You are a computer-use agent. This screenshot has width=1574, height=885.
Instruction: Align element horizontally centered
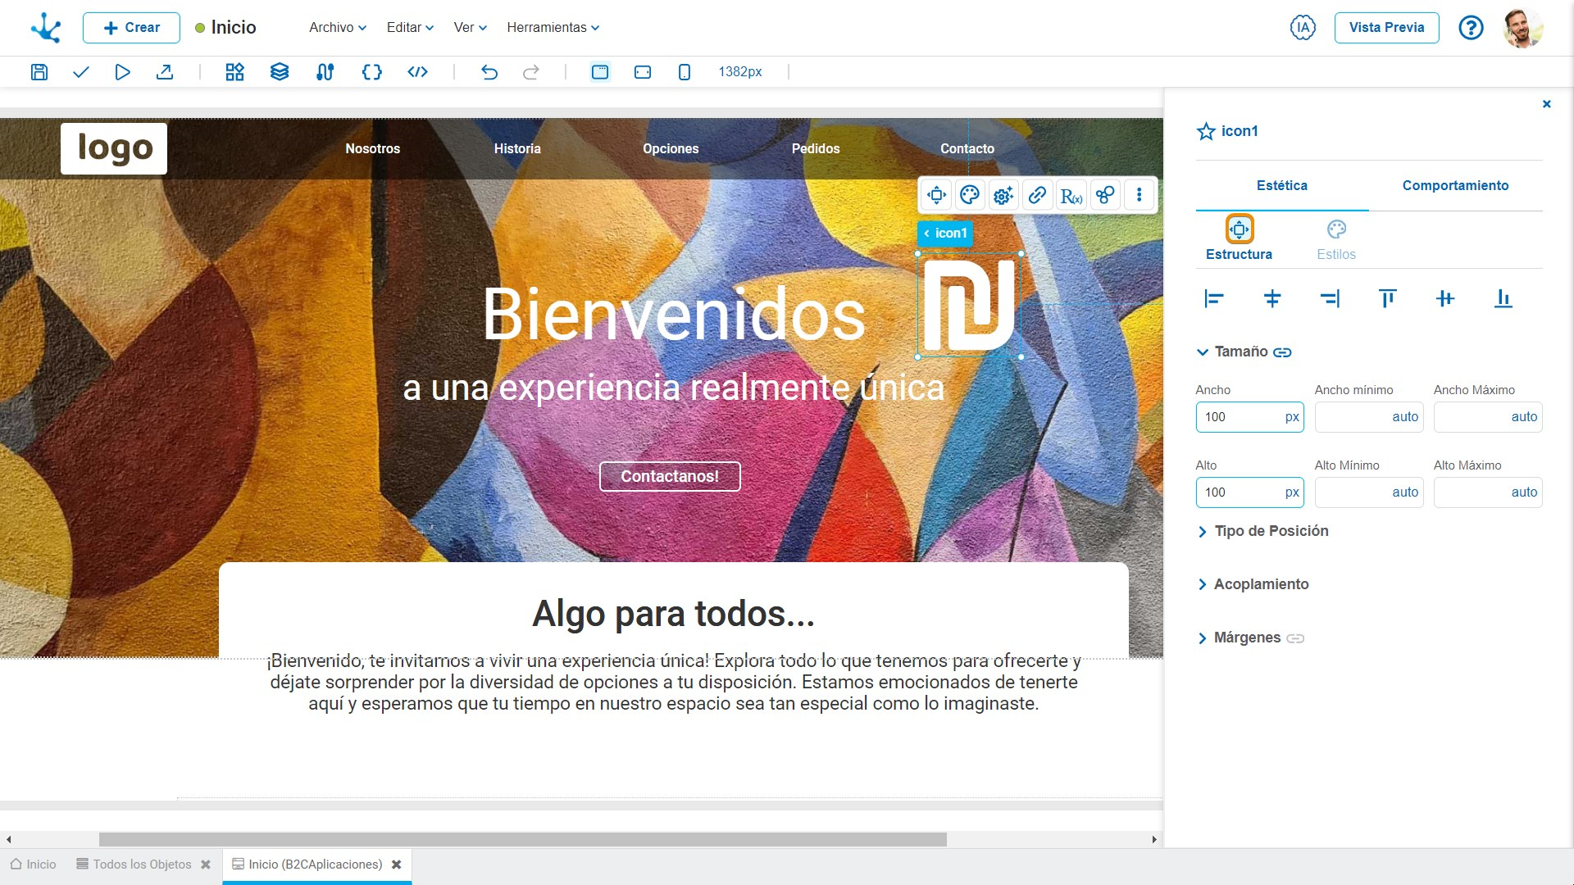point(1272,299)
